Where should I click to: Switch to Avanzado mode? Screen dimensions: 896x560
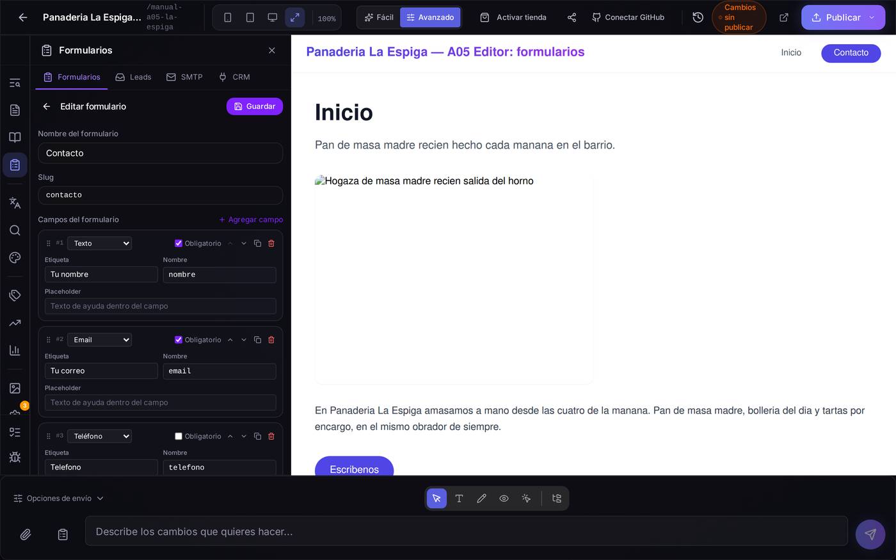click(430, 17)
